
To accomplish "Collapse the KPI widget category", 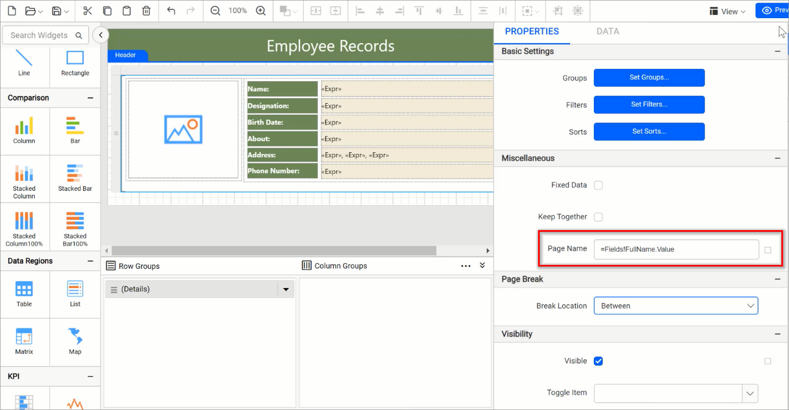I will [x=90, y=376].
